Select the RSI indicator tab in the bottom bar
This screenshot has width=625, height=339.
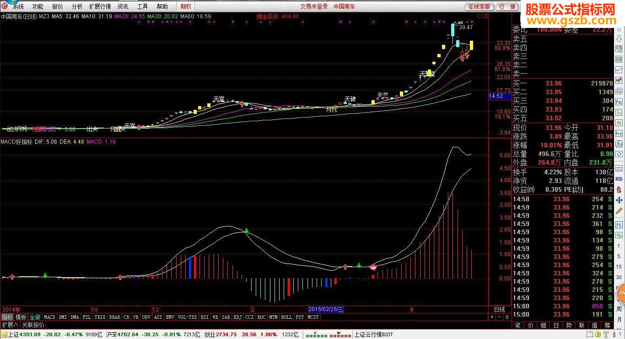(x=205, y=317)
